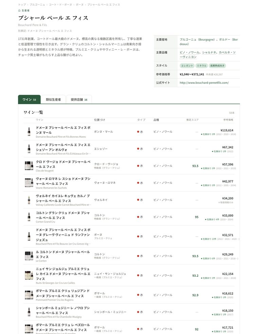Open wine シャンボール ミュジニー レ ノワロ title
This screenshot has width=258, height=334.
point(63,310)
